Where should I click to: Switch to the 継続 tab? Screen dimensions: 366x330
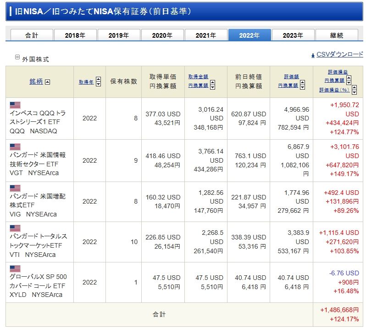(337, 35)
